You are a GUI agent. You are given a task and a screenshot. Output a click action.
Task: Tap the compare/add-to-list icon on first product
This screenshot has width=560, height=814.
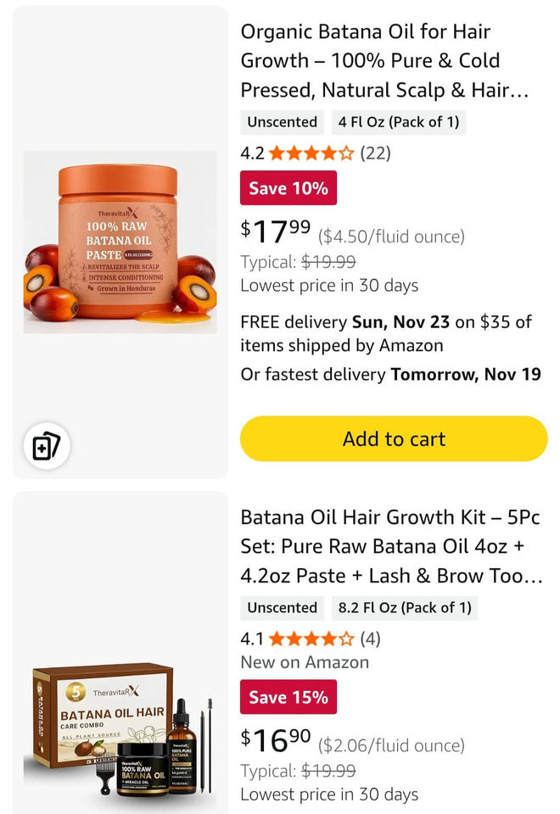pos(46,446)
